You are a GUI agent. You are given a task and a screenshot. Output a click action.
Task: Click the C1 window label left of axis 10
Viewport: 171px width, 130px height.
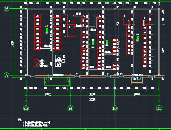pyautogui.click(x=108, y=74)
